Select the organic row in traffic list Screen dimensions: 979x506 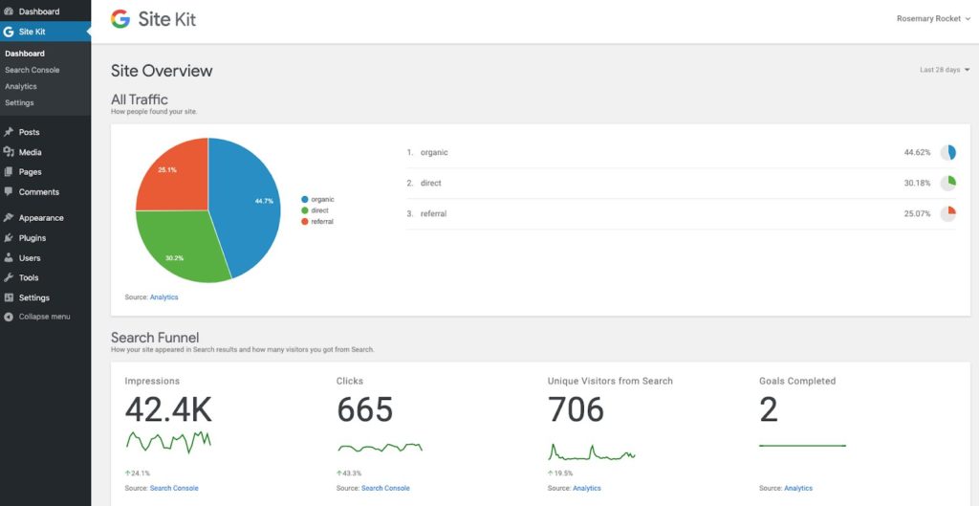pyautogui.click(x=681, y=152)
